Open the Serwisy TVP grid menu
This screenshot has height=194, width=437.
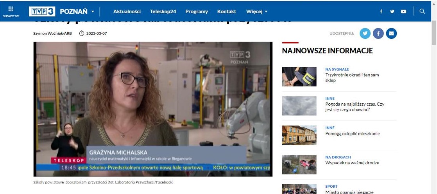(11, 11)
